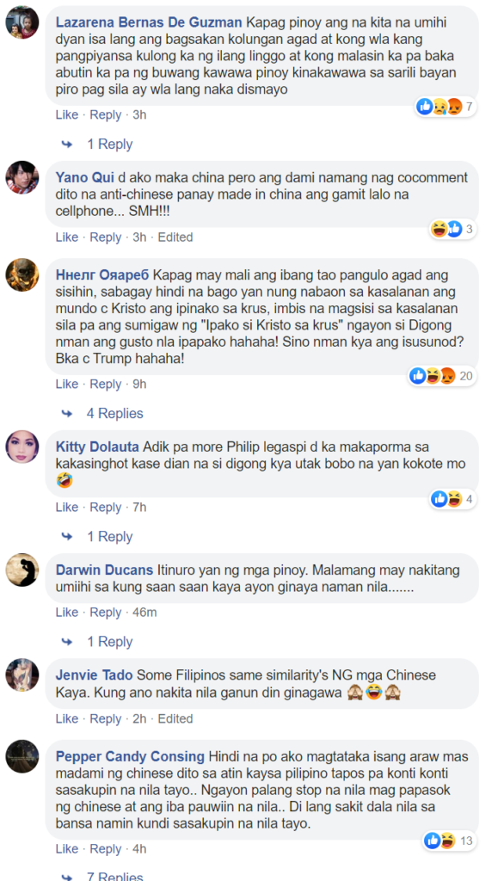Click the 9h timestamp on Нhелг's comment

139,385
